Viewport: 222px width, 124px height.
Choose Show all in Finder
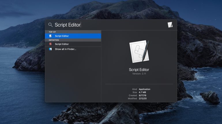tap(73, 49)
